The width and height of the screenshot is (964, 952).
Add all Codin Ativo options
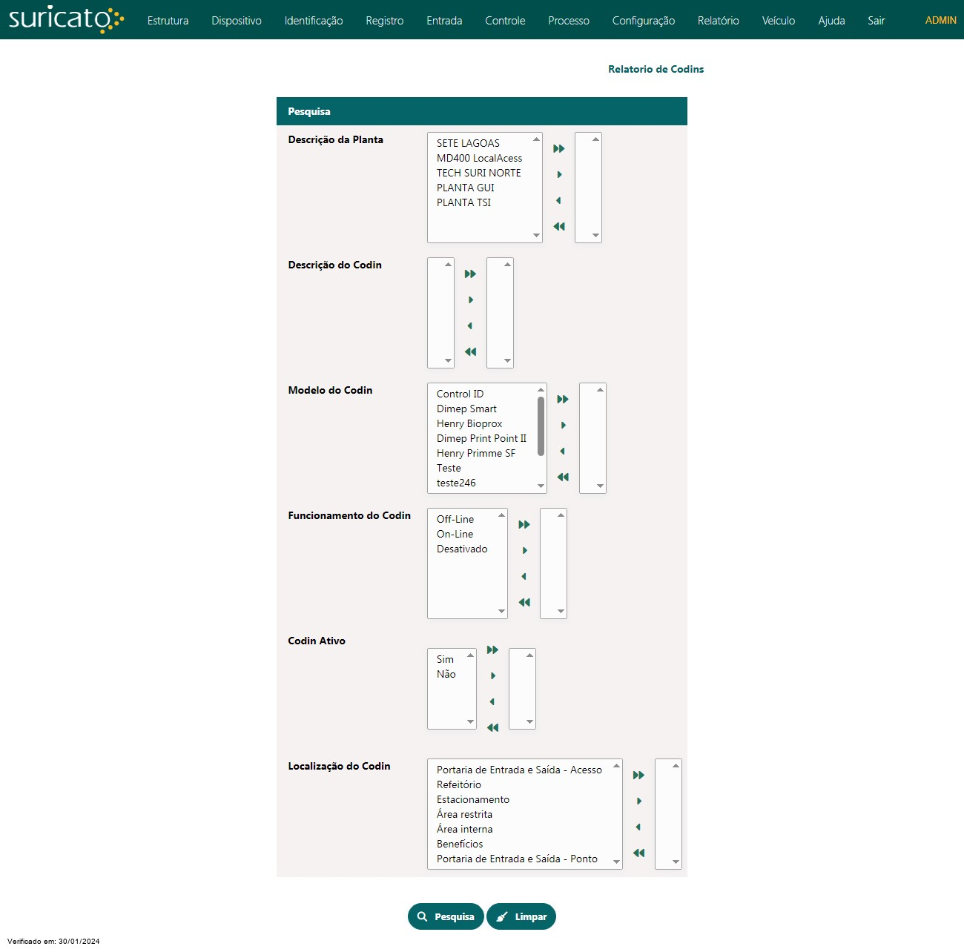492,650
